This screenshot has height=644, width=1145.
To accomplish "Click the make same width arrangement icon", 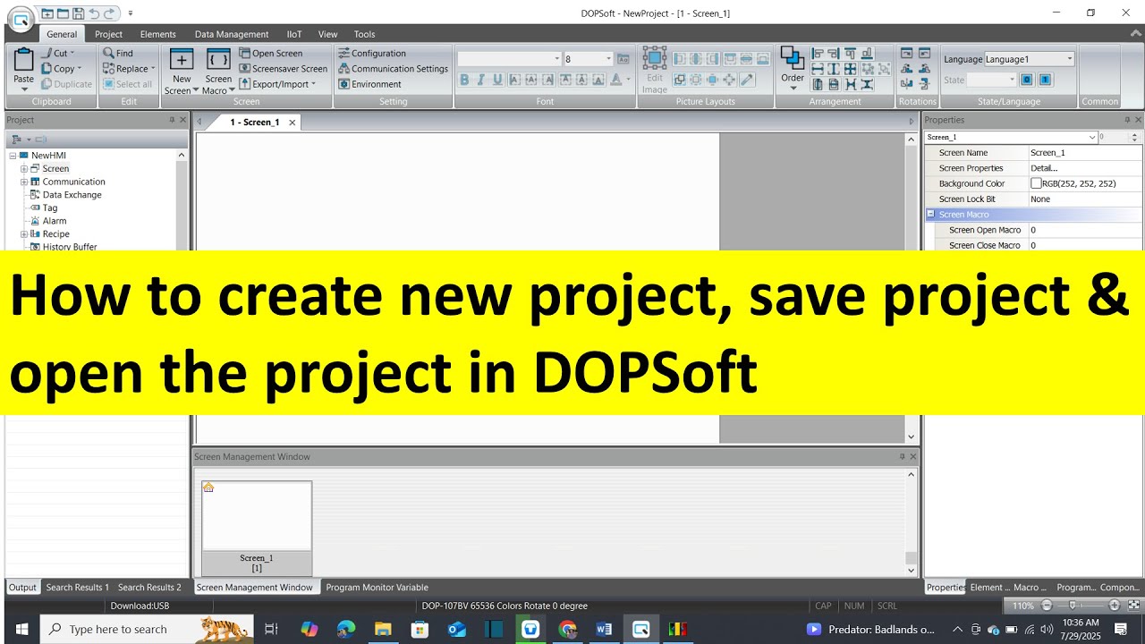I will 818,69.
